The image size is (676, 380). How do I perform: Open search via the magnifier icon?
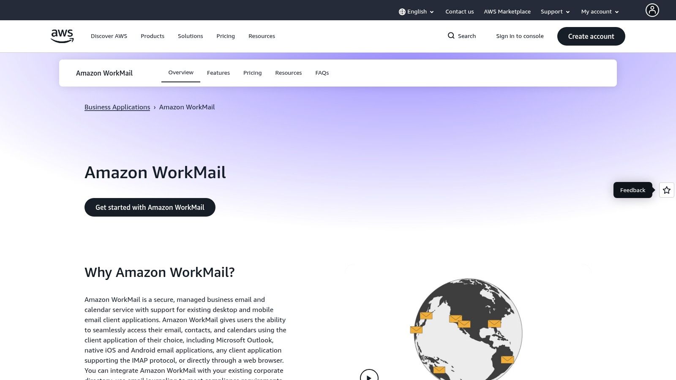coord(451,36)
